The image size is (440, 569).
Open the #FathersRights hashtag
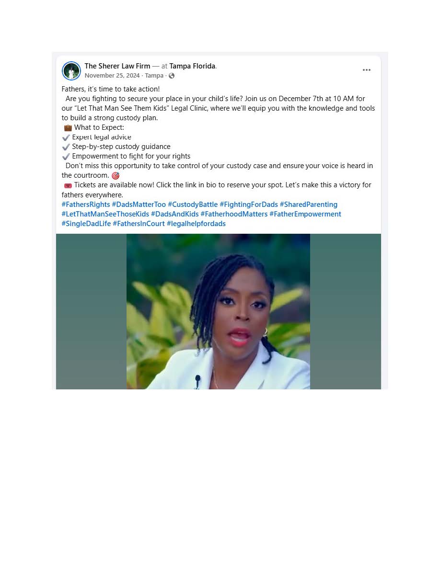tap(86, 205)
